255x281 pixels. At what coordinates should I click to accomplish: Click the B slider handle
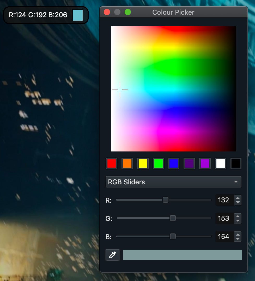(173, 237)
